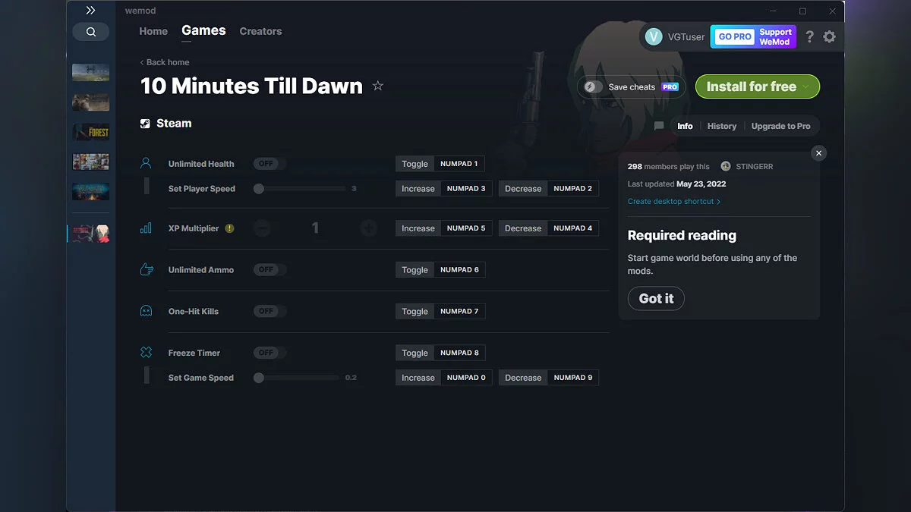Screen dimensions: 911x512
Task: Open Upgrade to Pro tab
Action: (x=780, y=126)
